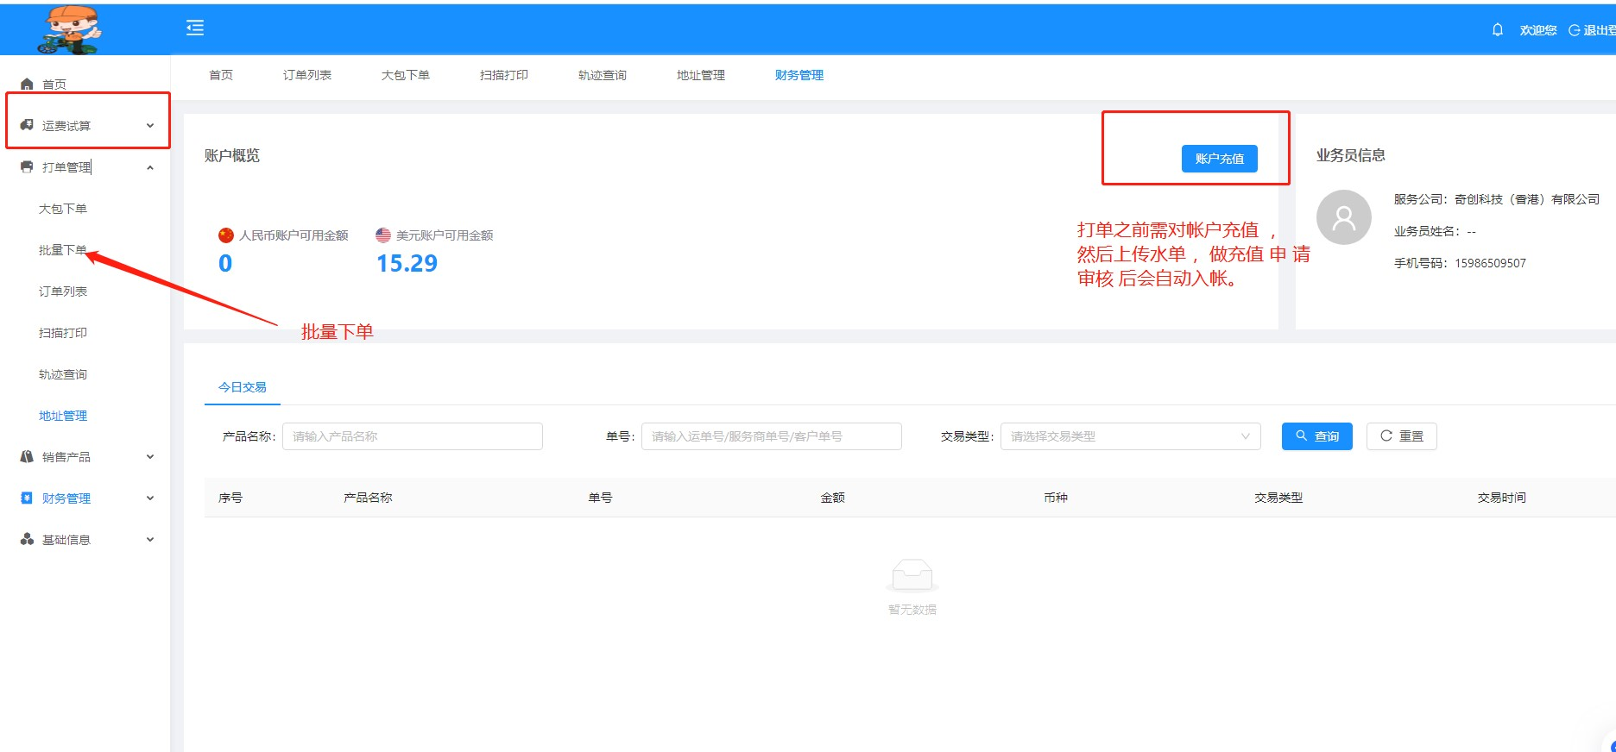Open the notification bell
Screen dimensions: 1616x752
[1498, 29]
